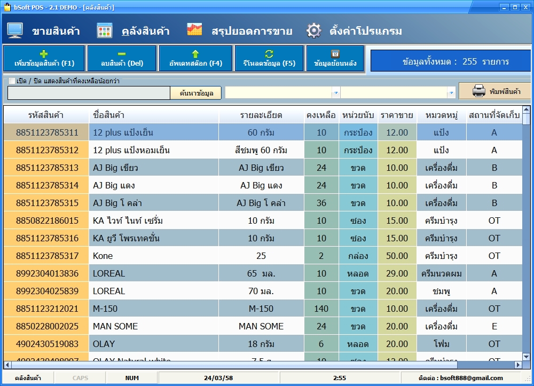Click the update stock green arrow icon
The width and height of the screenshot is (534, 386).
pyautogui.click(x=195, y=53)
